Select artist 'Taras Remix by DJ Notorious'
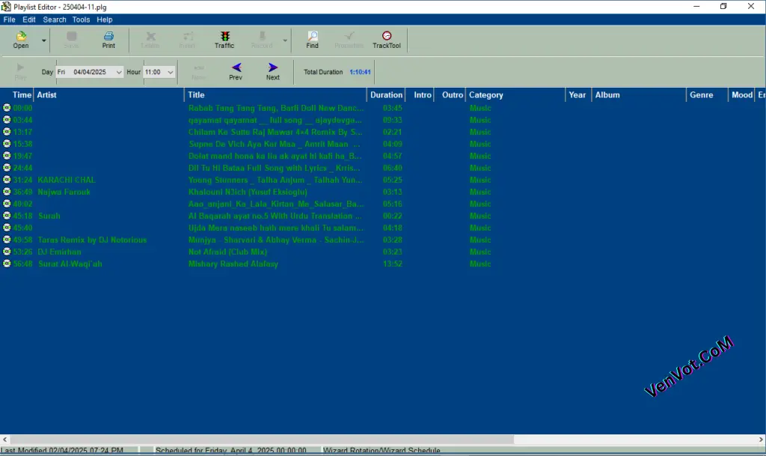Viewport: 766px width, 456px height. (92, 240)
